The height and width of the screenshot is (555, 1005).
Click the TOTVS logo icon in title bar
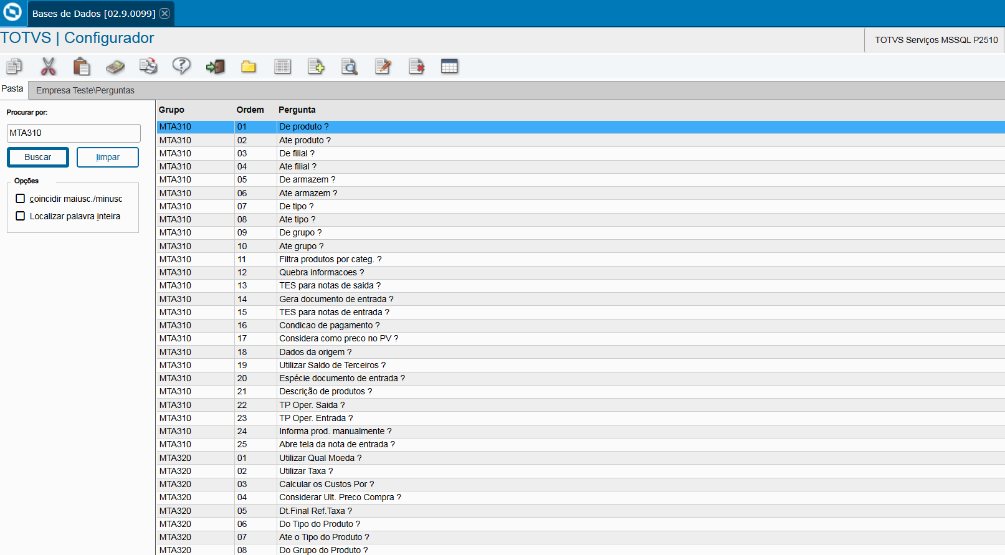pyautogui.click(x=12, y=12)
